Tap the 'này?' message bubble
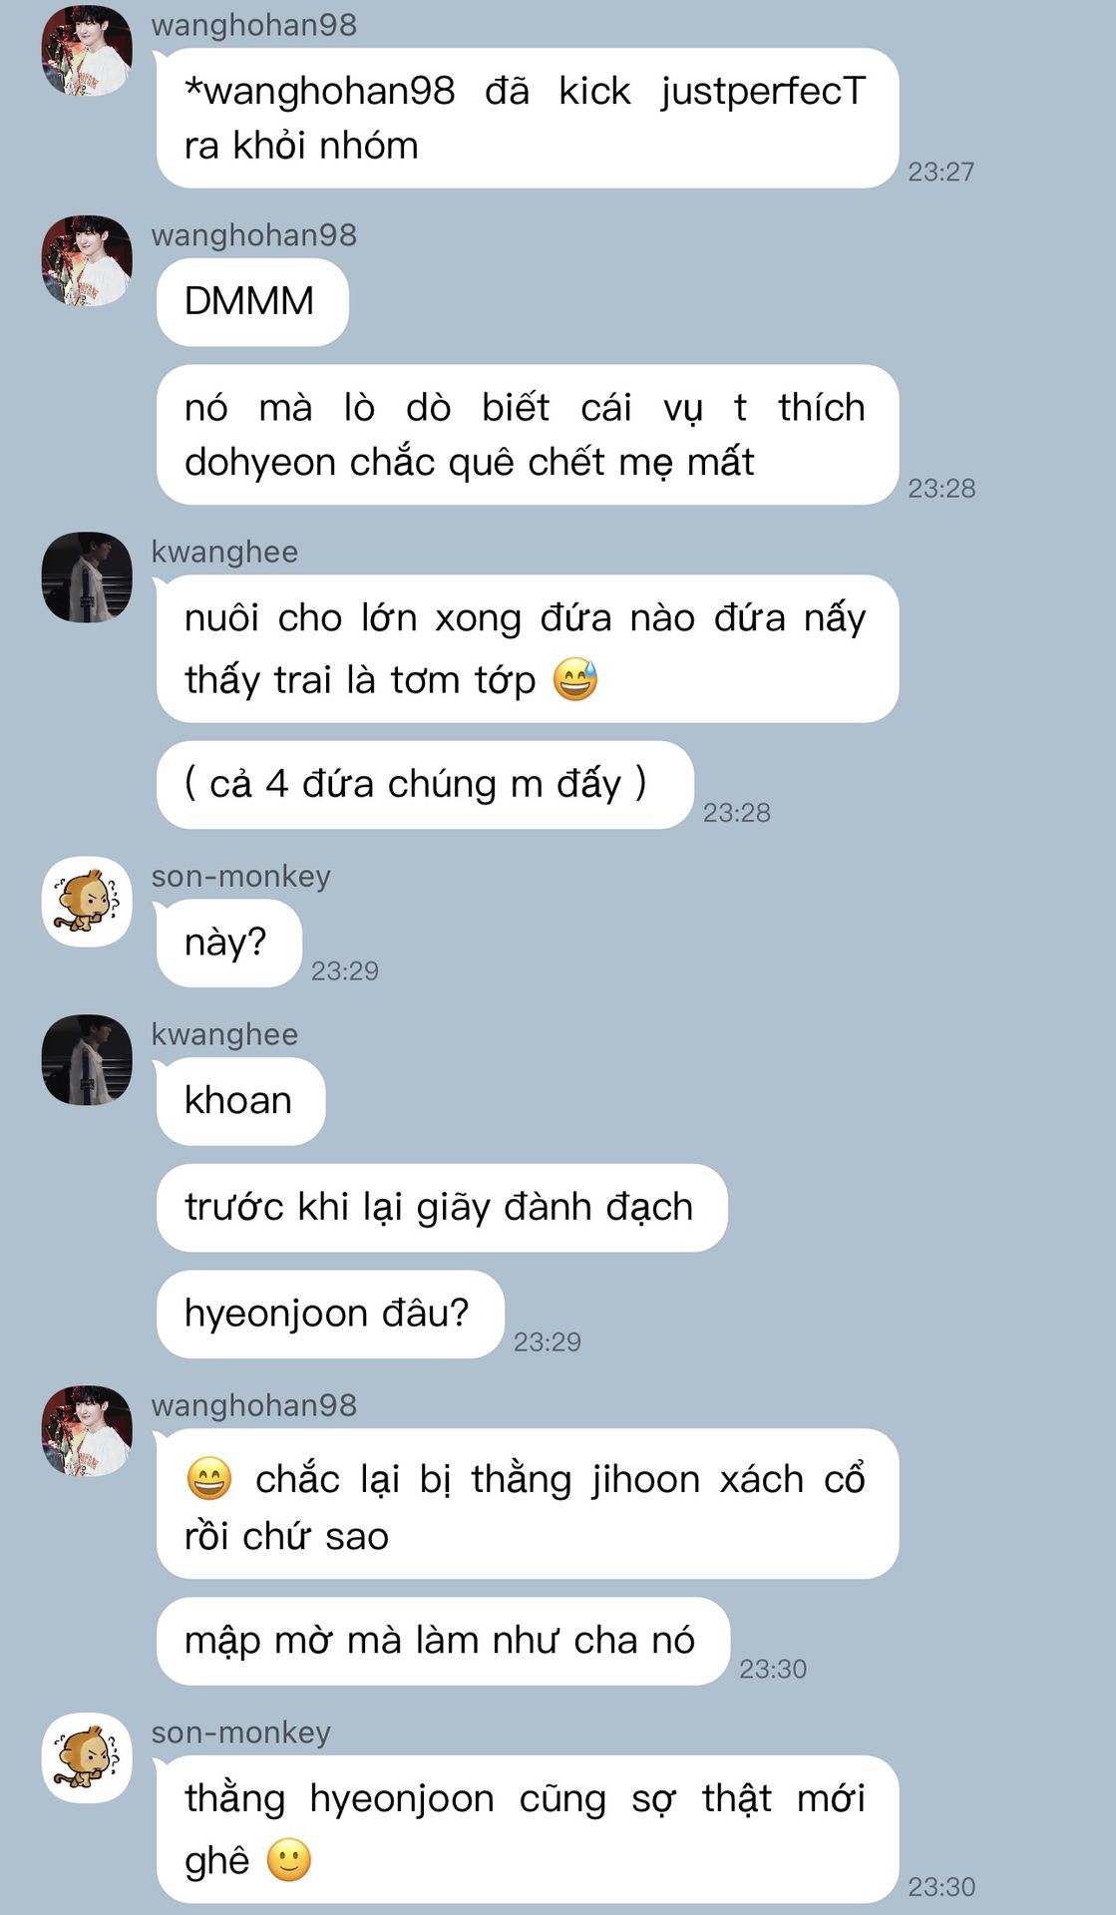The width and height of the screenshot is (1116, 1915). coord(228,943)
